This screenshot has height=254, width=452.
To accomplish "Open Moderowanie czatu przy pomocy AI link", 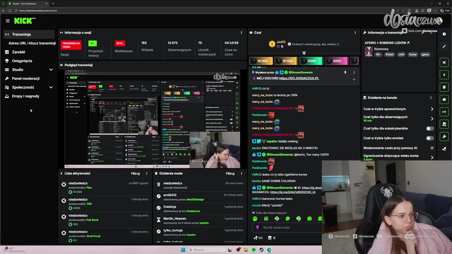I will [398, 148].
